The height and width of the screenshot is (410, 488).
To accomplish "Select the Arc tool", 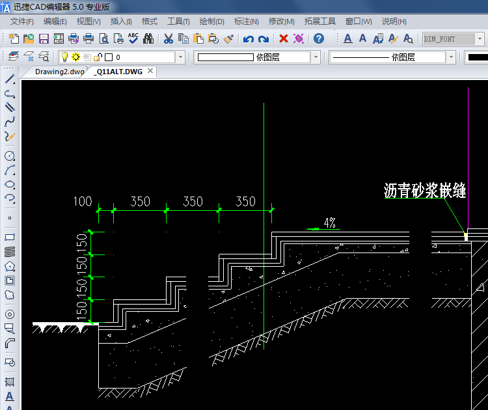I will point(10,170).
